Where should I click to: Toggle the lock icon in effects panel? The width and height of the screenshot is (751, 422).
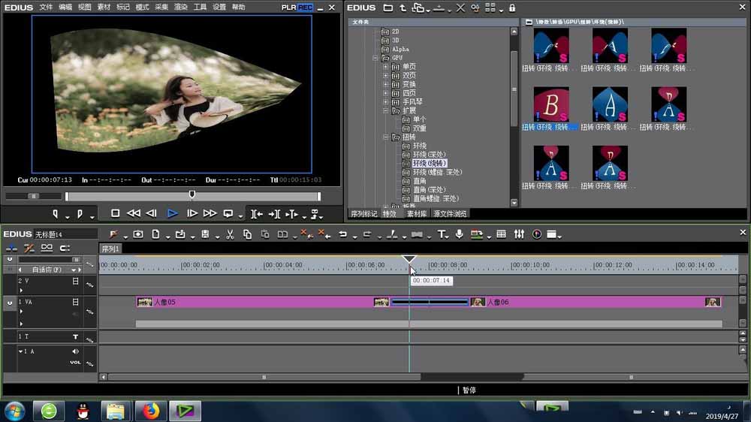pyautogui.click(x=512, y=8)
